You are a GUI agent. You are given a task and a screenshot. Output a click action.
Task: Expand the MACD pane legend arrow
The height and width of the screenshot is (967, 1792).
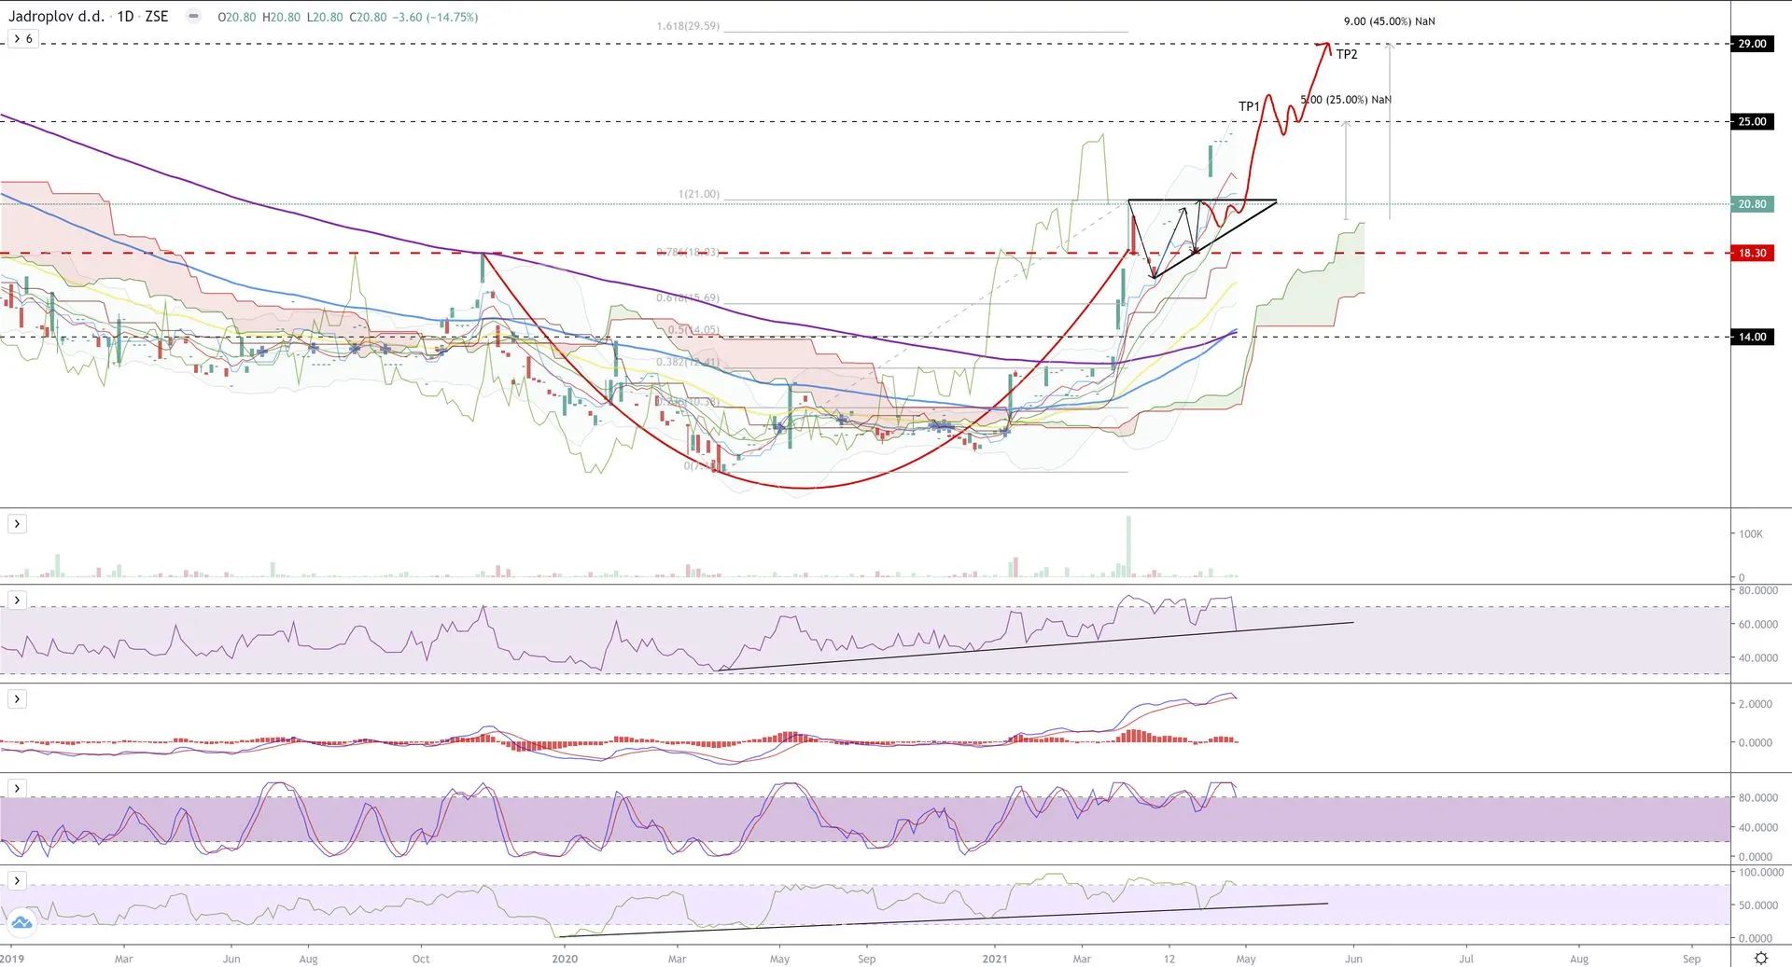click(x=17, y=698)
